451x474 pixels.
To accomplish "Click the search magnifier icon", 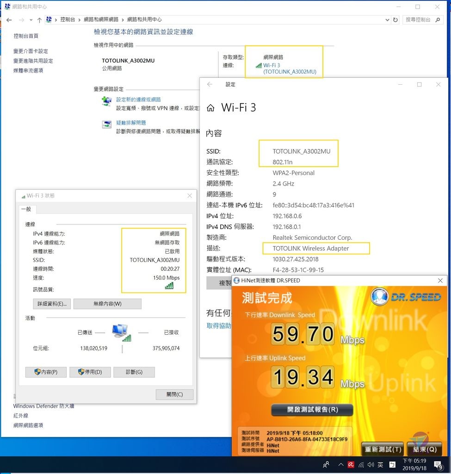I will pos(438,19).
